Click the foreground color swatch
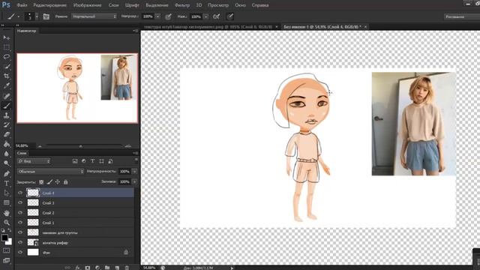This screenshot has width=480, height=270. click(x=4, y=238)
